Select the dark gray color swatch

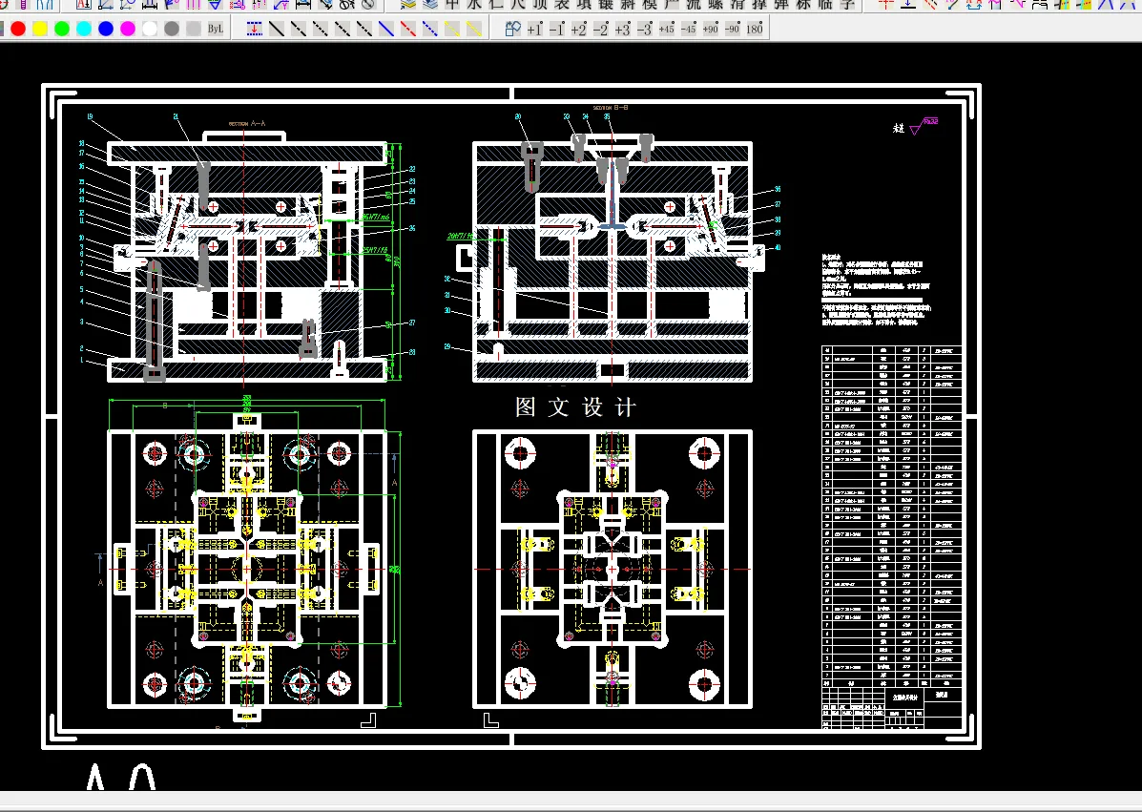171,29
